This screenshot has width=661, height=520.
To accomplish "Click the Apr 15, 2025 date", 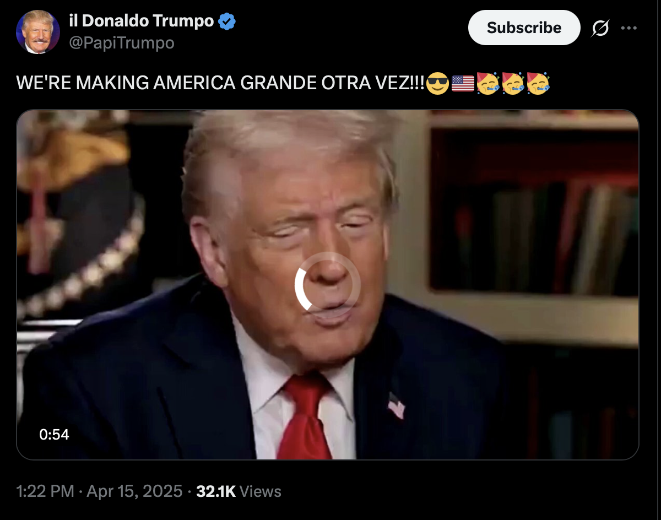I will (x=134, y=491).
